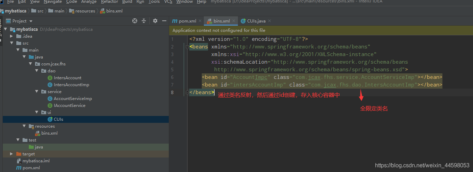Click the xml version declaration on line 1
The image size is (473, 172).
tap(249, 39)
